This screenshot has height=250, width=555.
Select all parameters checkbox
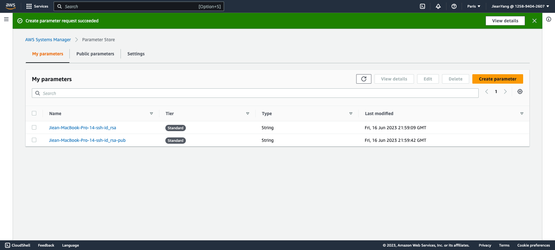click(x=34, y=113)
